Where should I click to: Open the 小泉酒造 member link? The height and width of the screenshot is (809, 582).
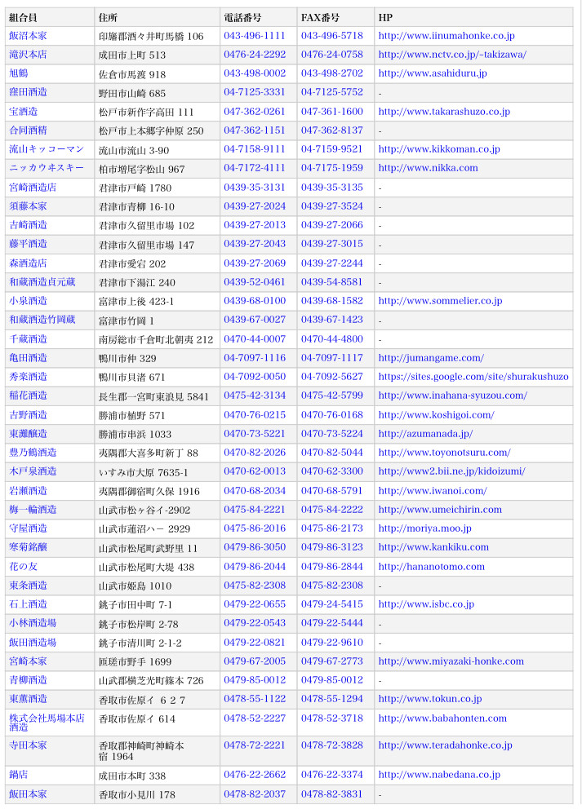tap(28, 301)
